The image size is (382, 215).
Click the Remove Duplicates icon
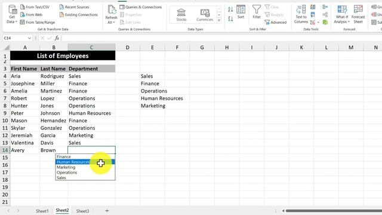pos(313,15)
